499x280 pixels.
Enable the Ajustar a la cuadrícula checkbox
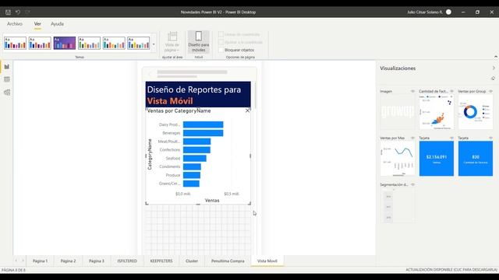[221, 42]
